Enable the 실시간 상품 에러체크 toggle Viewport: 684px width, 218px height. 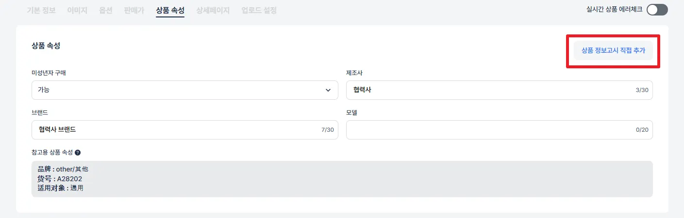[657, 10]
